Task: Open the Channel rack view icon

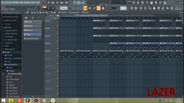Action: pos(141,8)
